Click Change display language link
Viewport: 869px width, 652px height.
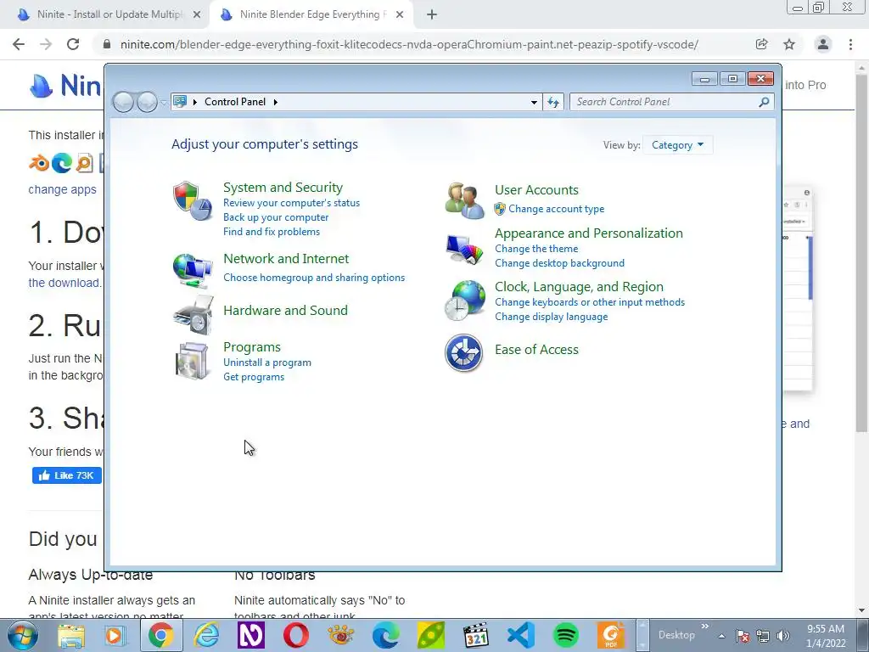(x=552, y=317)
